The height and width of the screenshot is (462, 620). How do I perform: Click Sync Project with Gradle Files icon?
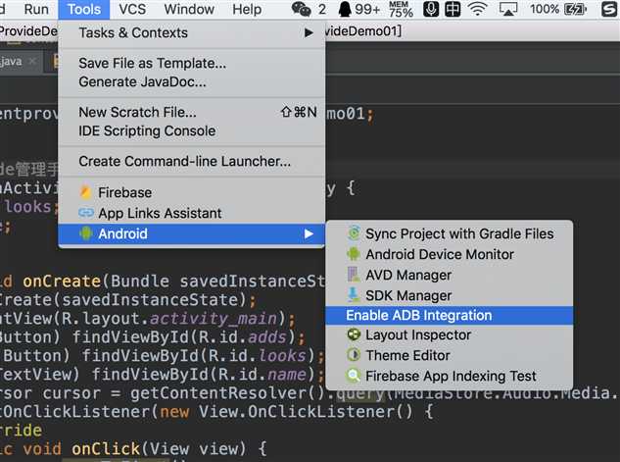pyautogui.click(x=354, y=233)
